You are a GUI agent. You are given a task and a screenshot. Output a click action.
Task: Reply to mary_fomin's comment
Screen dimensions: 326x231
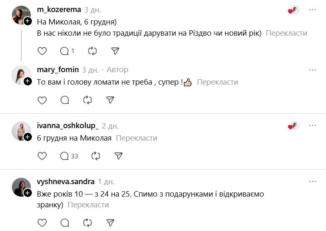coord(65,100)
